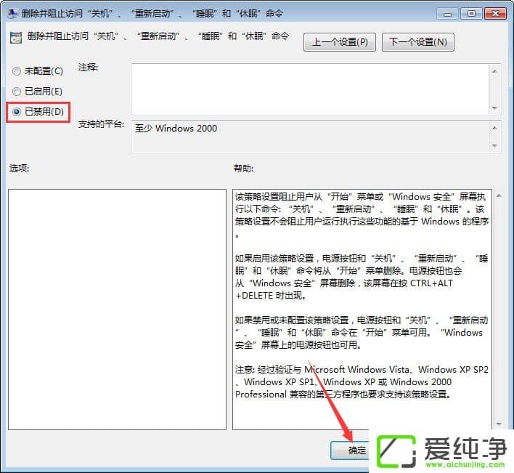The image size is (514, 473).
Task: Click the 帮助: label
Action: coord(243,169)
